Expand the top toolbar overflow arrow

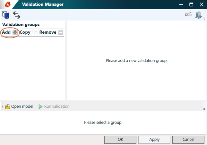tap(204, 19)
